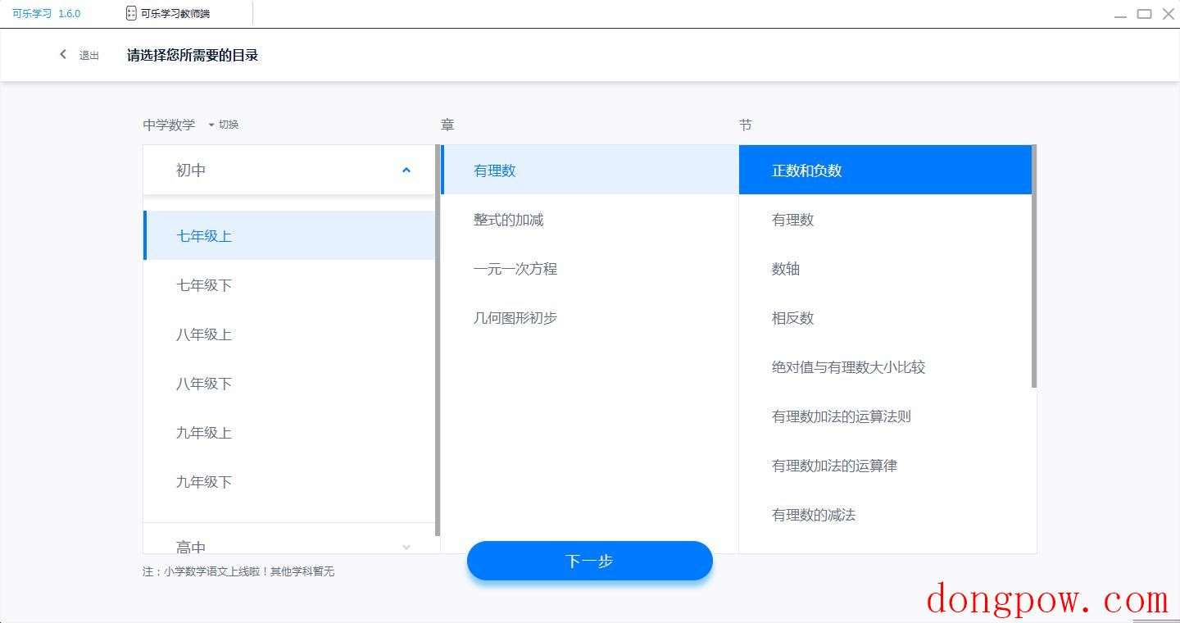Select grade 七年级下
Screen dimensions: 1180x623
tap(289, 285)
